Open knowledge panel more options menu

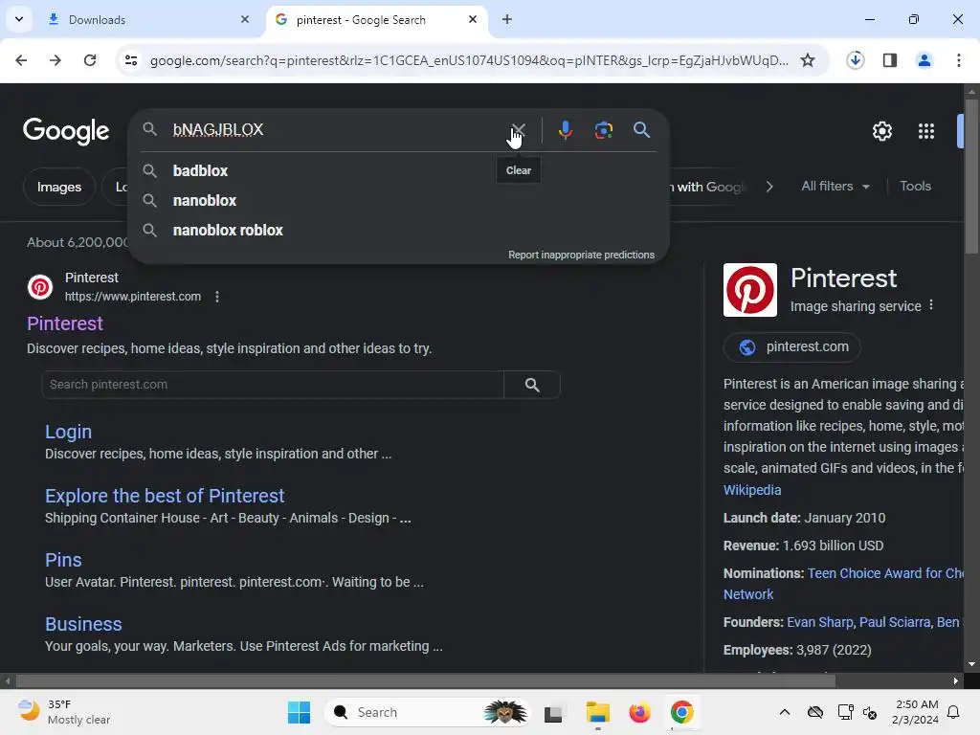coord(930,305)
